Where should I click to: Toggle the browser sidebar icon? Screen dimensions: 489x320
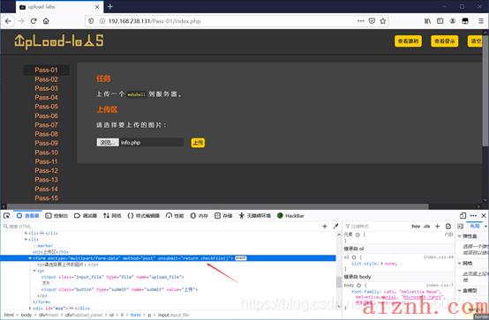coord(440,21)
